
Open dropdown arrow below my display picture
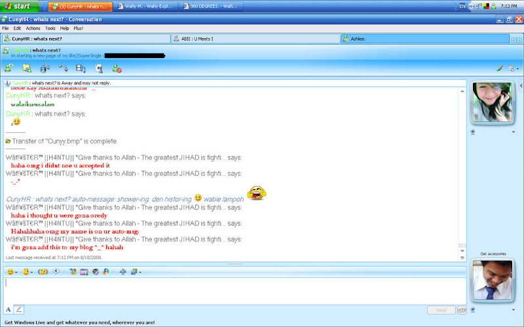coord(514,310)
